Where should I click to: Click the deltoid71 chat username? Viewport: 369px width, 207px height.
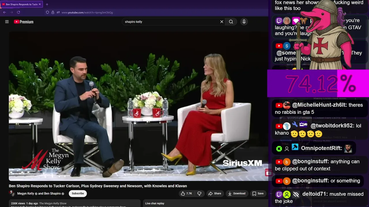tap(315, 194)
